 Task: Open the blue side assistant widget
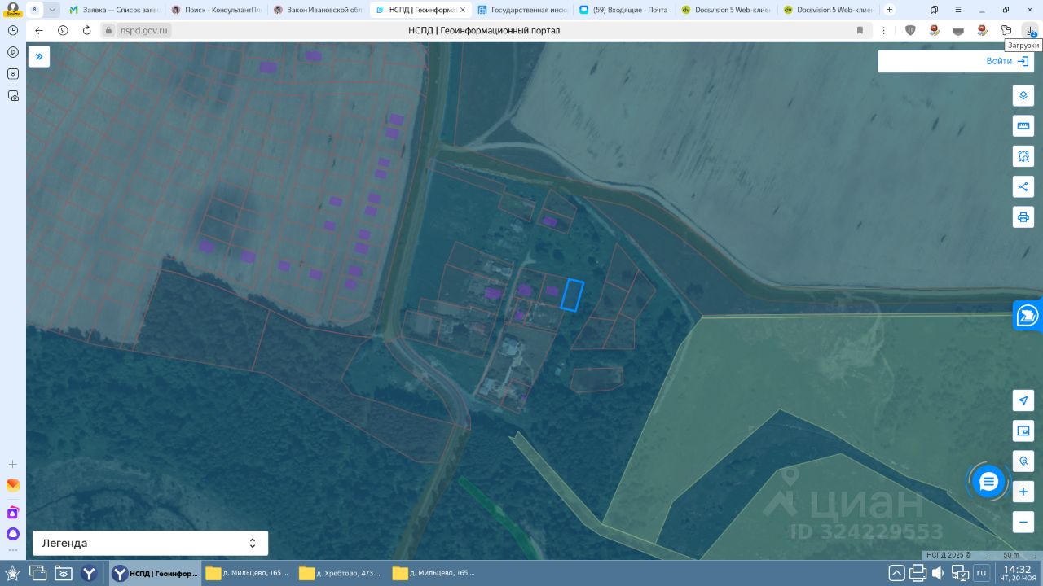tap(1028, 315)
